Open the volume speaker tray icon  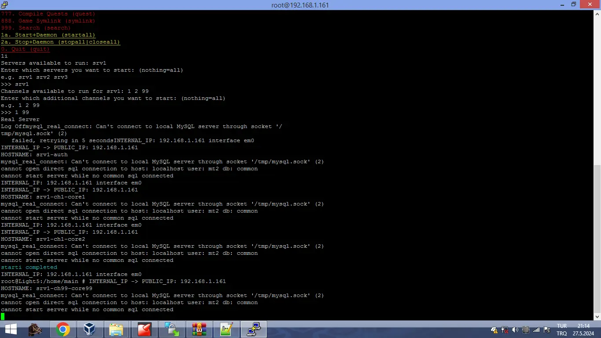coord(515,330)
